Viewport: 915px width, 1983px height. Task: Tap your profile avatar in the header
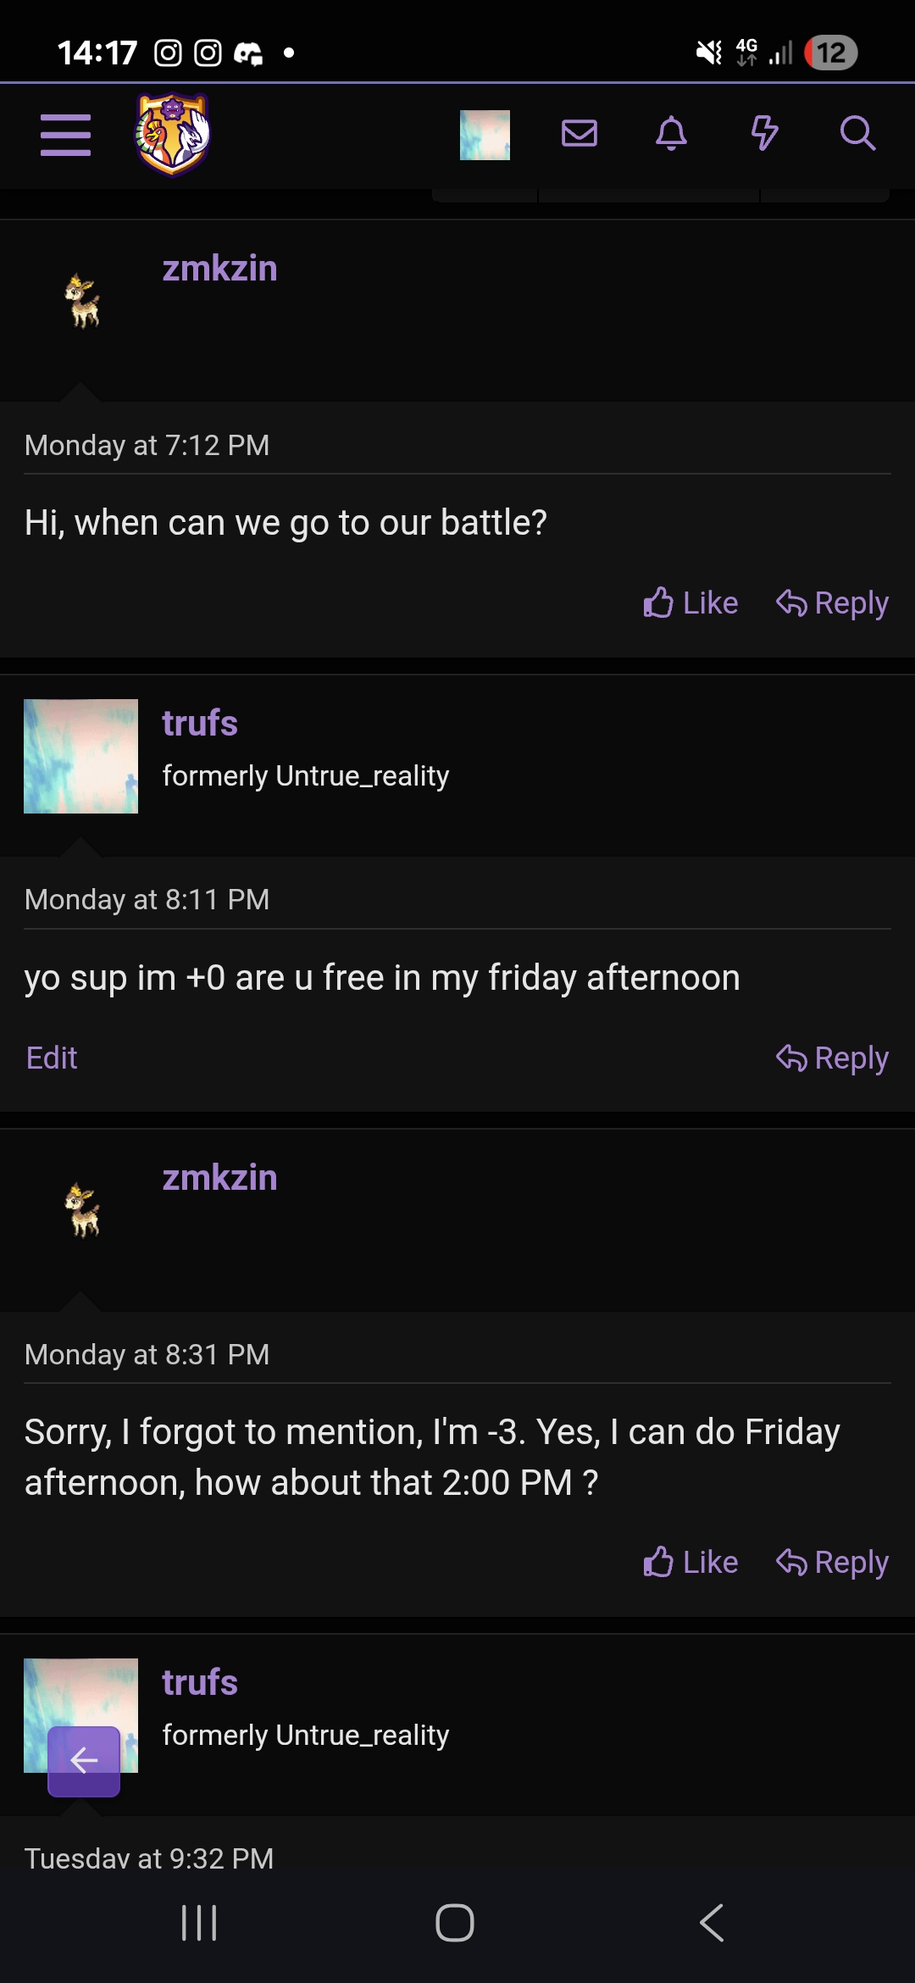[x=484, y=133]
